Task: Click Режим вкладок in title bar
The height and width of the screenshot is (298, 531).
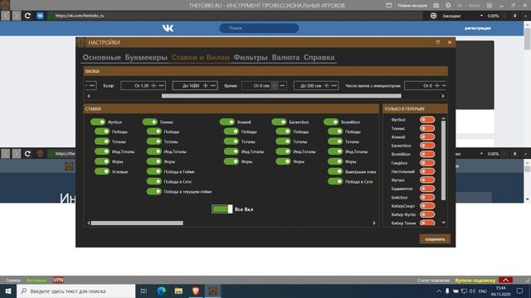Action: pos(412,6)
